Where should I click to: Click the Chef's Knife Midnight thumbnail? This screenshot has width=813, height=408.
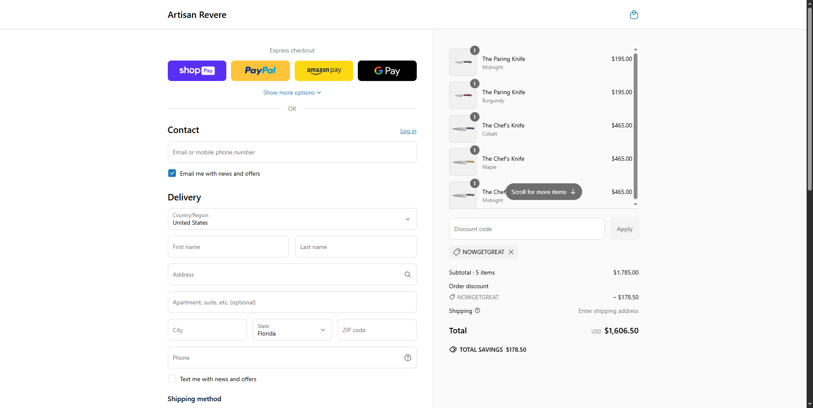click(463, 195)
